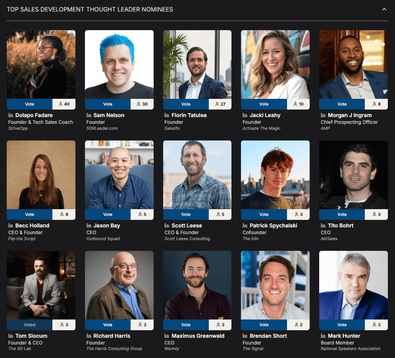Vote for Scott Leese

coord(186,214)
